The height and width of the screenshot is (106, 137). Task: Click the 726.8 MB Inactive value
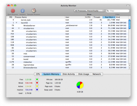point(29,90)
